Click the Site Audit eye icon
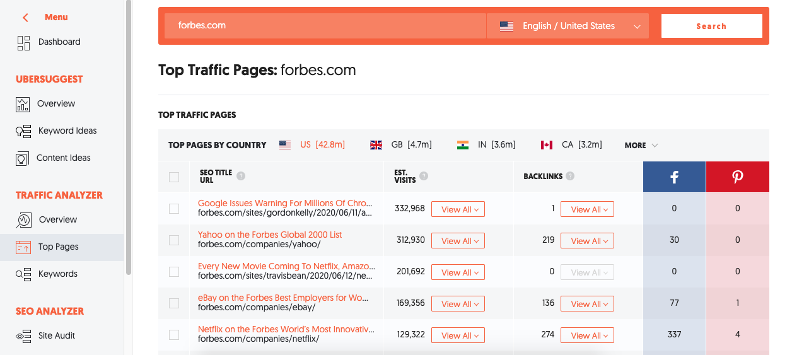The width and height of the screenshot is (792, 355). pyautogui.click(x=23, y=336)
